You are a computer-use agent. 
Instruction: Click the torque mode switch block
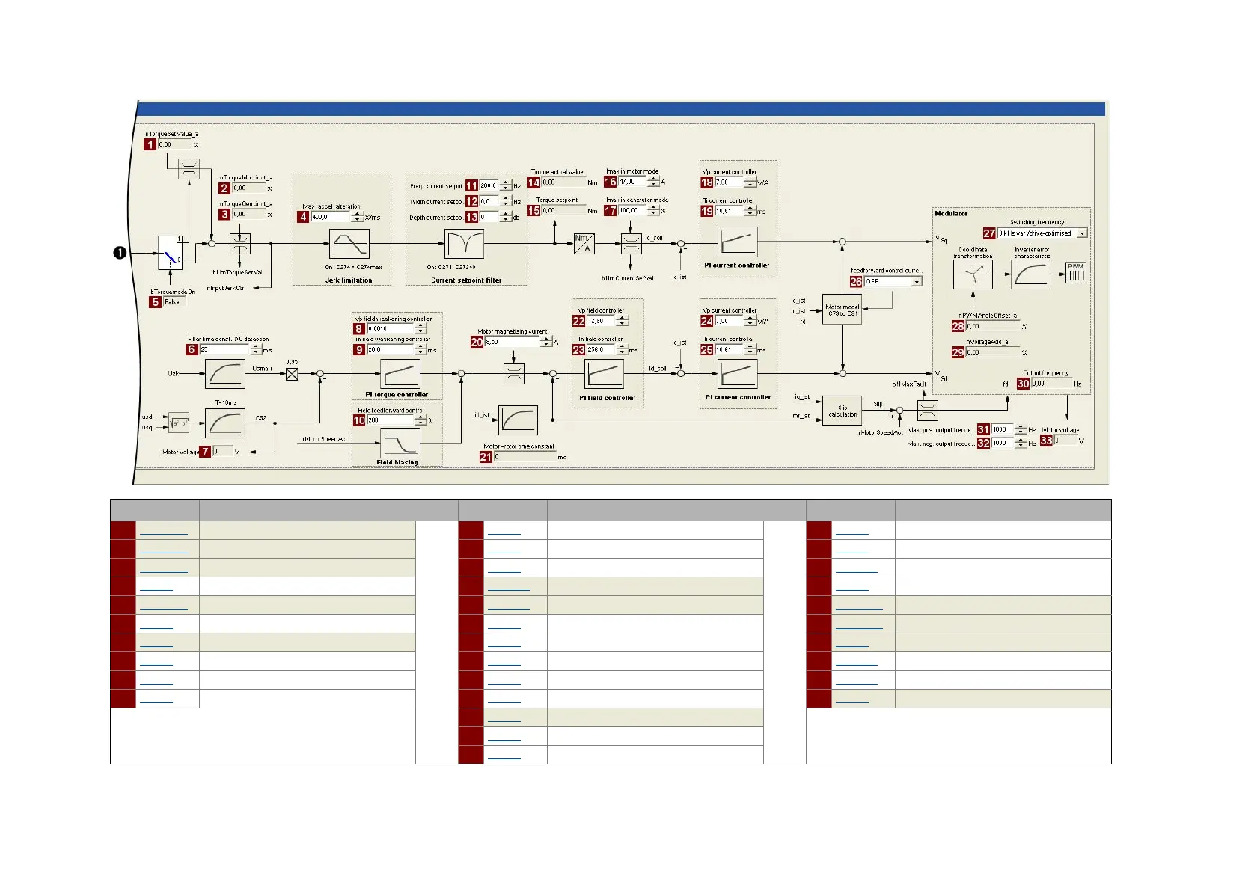[x=169, y=253]
